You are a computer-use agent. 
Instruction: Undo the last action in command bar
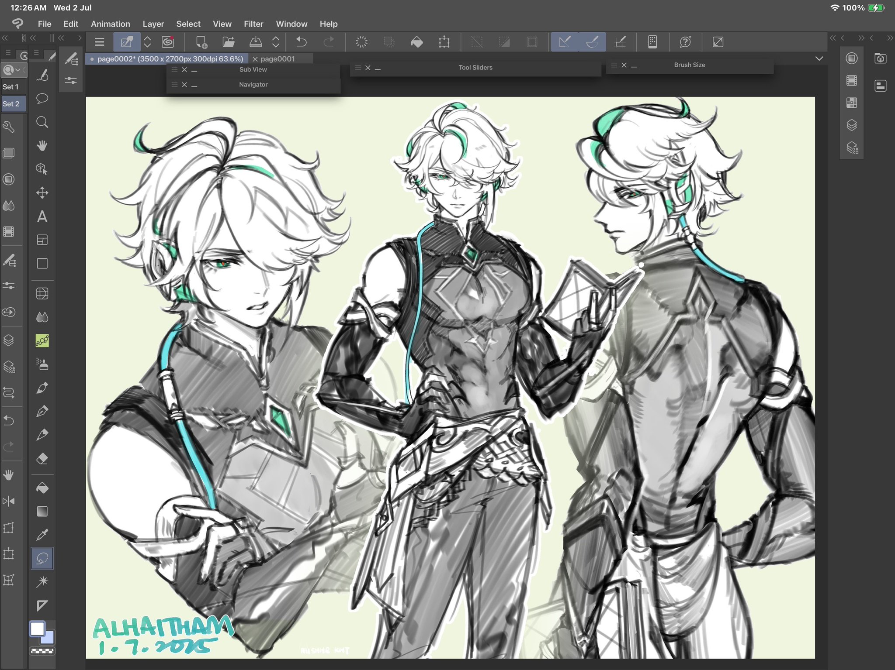(x=302, y=42)
